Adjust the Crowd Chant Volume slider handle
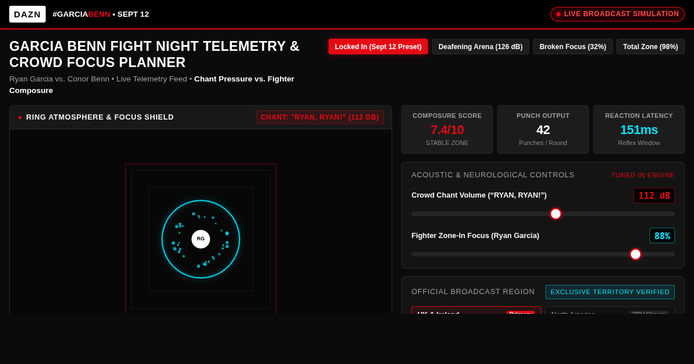Screen dimensions: 694x364 [x=556, y=214]
